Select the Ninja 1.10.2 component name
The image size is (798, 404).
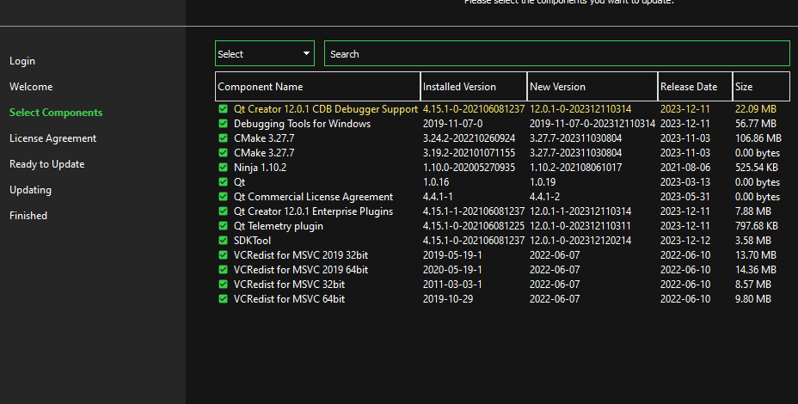pos(260,168)
